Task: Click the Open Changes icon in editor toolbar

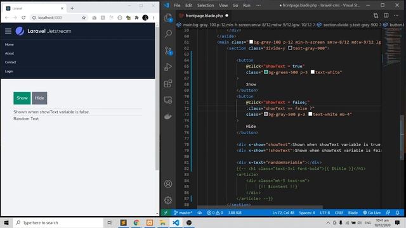Action: tap(376, 15)
